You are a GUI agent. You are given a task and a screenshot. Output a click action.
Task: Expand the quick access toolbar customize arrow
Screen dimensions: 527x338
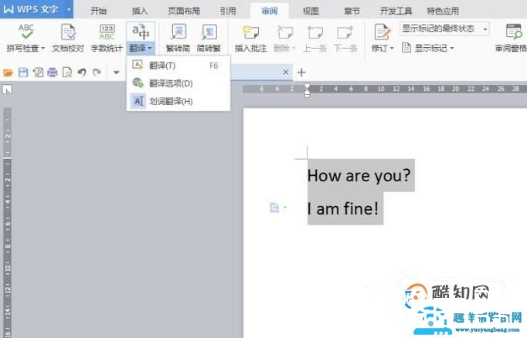(x=116, y=73)
